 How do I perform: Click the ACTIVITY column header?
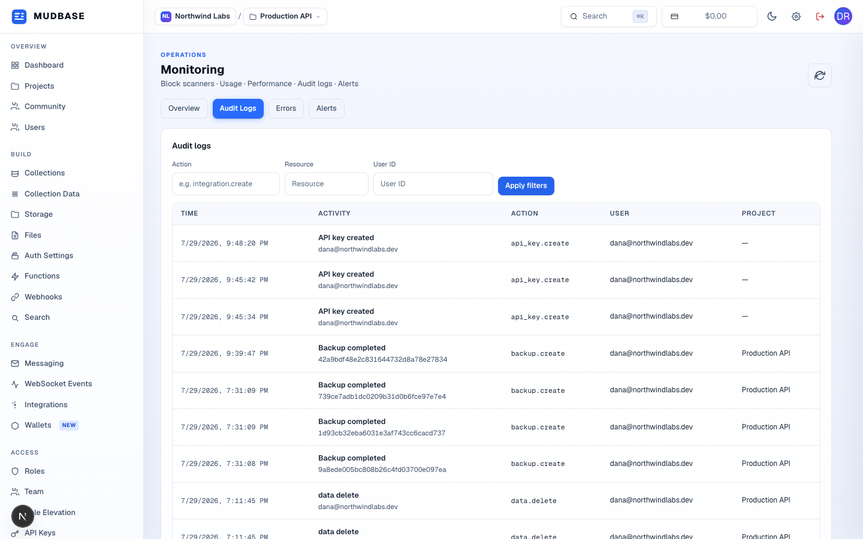[x=334, y=213]
